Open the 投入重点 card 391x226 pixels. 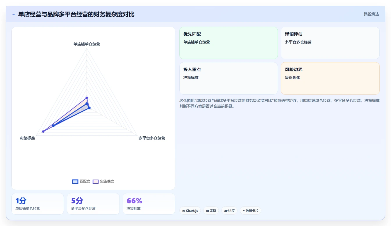[x=228, y=78]
